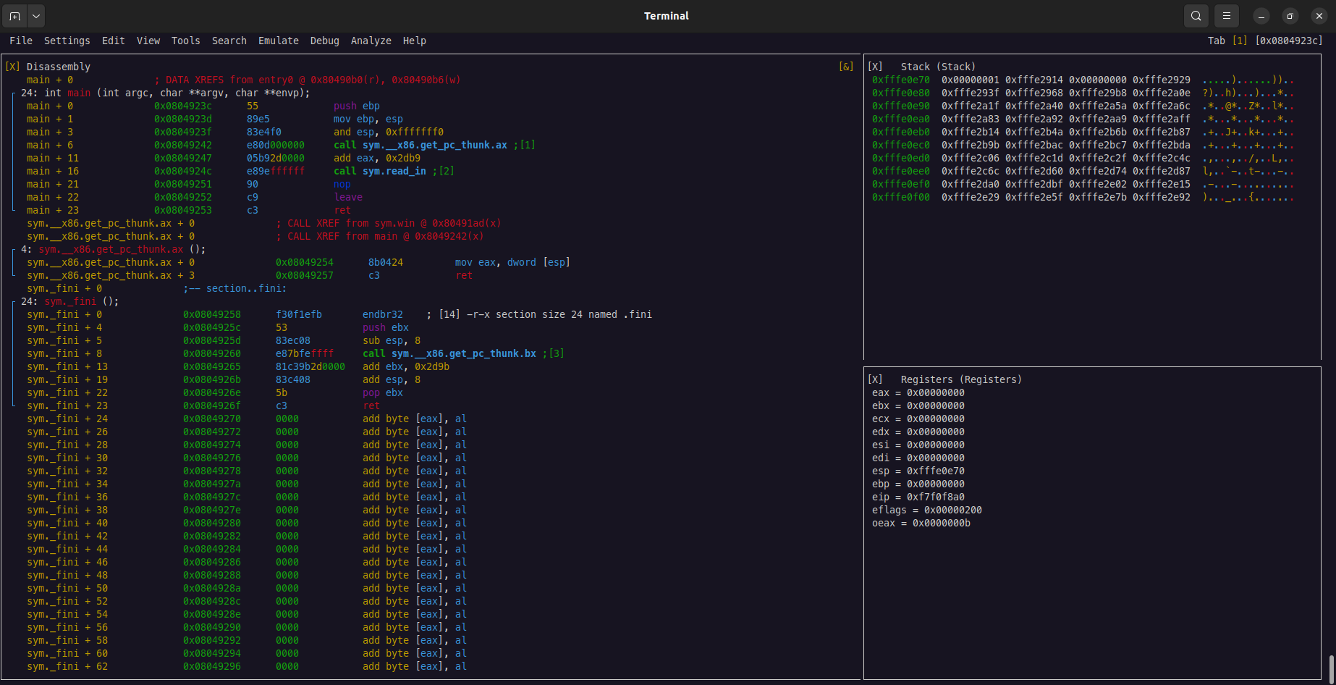
Task: Select the Disassembly panel title
Action: (x=59, y=67)
